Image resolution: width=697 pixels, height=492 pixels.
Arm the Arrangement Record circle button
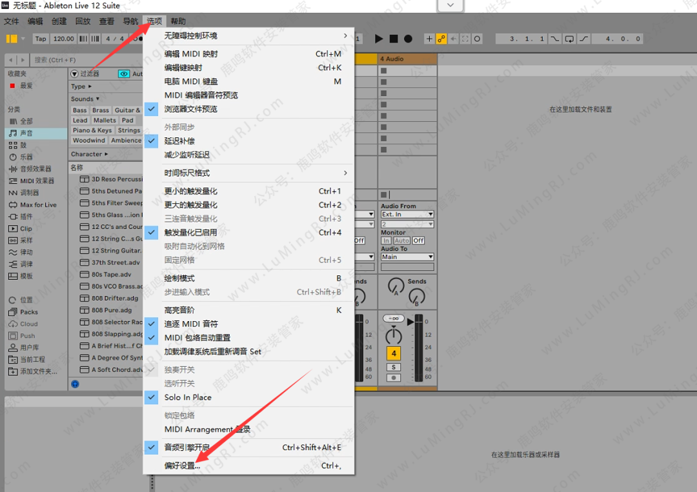408,39
